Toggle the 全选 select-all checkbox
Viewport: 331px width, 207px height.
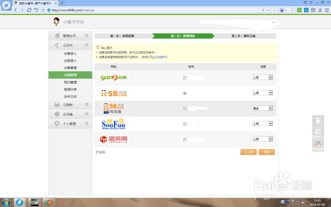(x=98, y=152)
